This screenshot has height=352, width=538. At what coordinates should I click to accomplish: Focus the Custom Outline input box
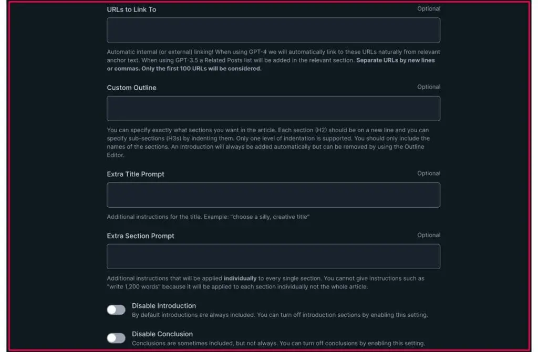273,109
